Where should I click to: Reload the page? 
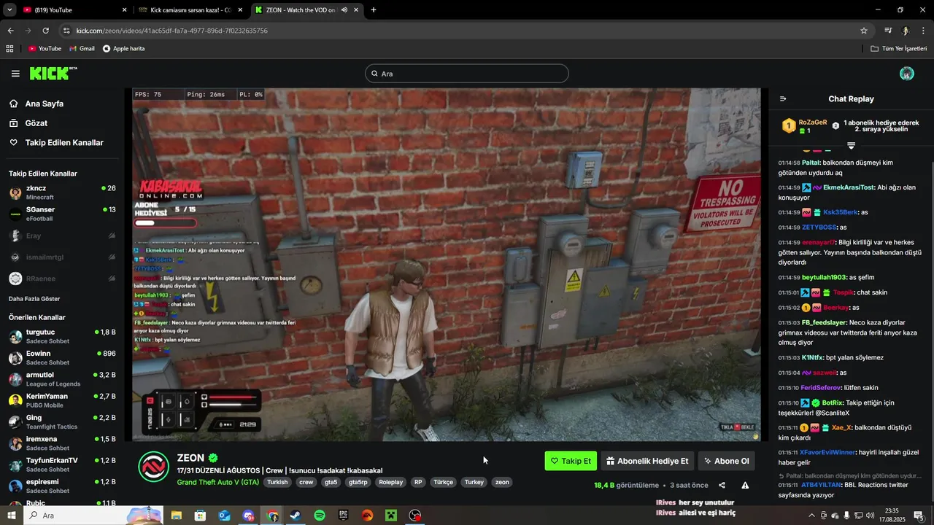(45, 31)
